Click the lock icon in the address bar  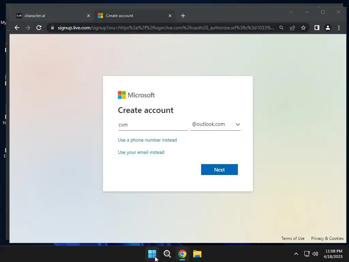coord(52,28)
